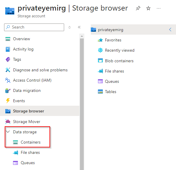Collapse the privateyemirg tree panel
176x170 pixels.
tap(170, 29)
